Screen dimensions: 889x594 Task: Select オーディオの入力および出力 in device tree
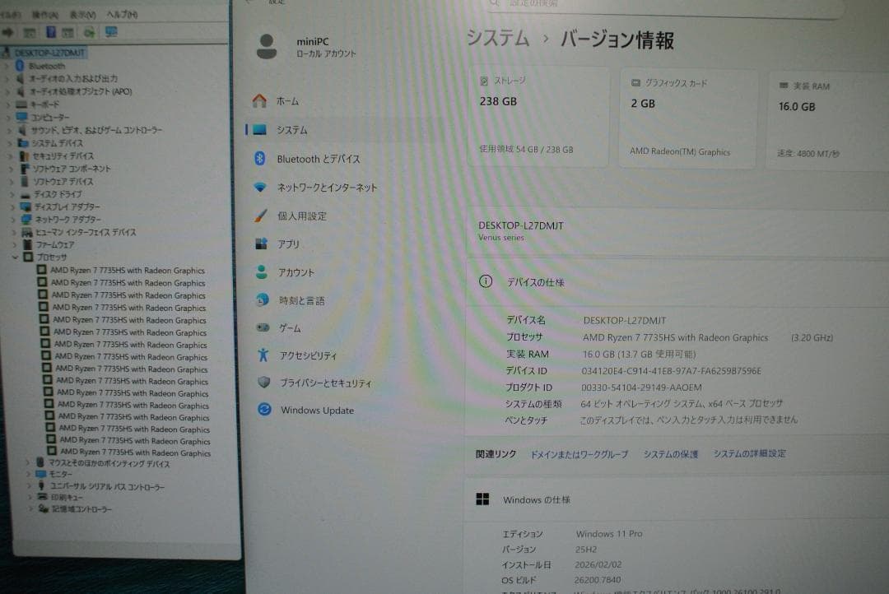click(x=73, y=79)
